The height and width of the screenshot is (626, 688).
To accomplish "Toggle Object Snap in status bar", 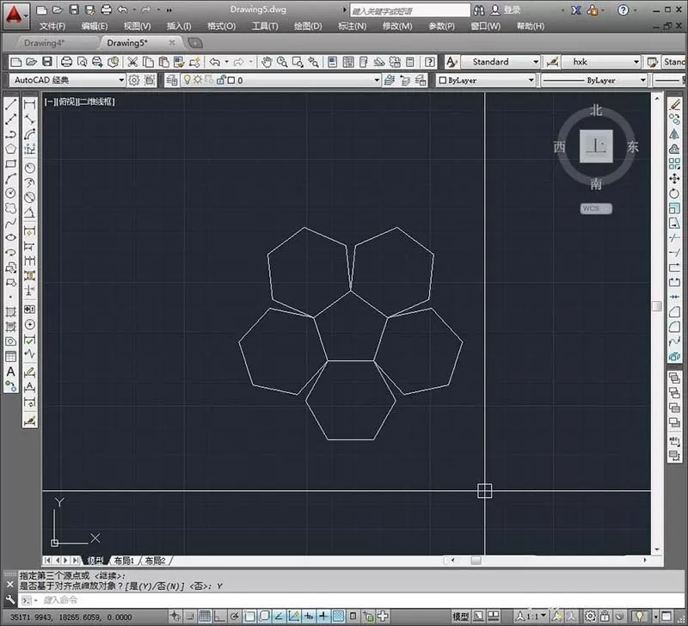I will pos(249,617).
